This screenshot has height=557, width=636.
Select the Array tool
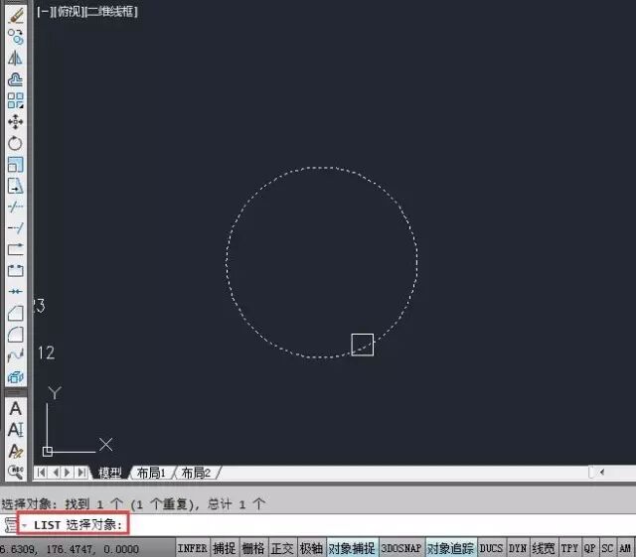pos(16,100)
